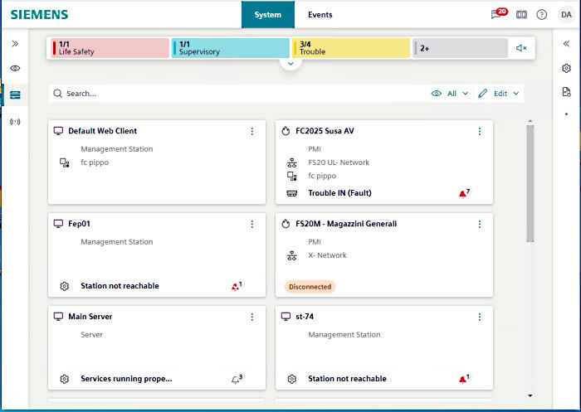Open the Trouble 3/4 event category
581x412 pixels.
point(351,48)
